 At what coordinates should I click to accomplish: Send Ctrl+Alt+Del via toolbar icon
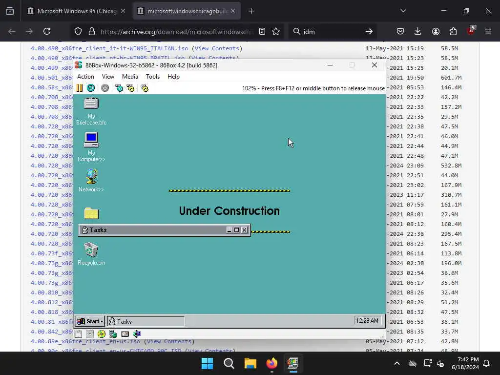click(119, 88)
